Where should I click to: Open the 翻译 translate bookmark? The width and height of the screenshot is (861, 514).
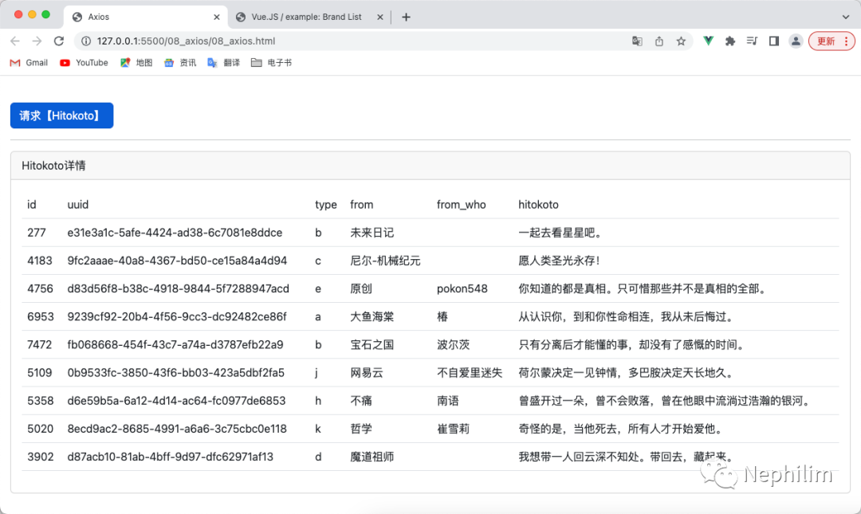tap(223, 63)
